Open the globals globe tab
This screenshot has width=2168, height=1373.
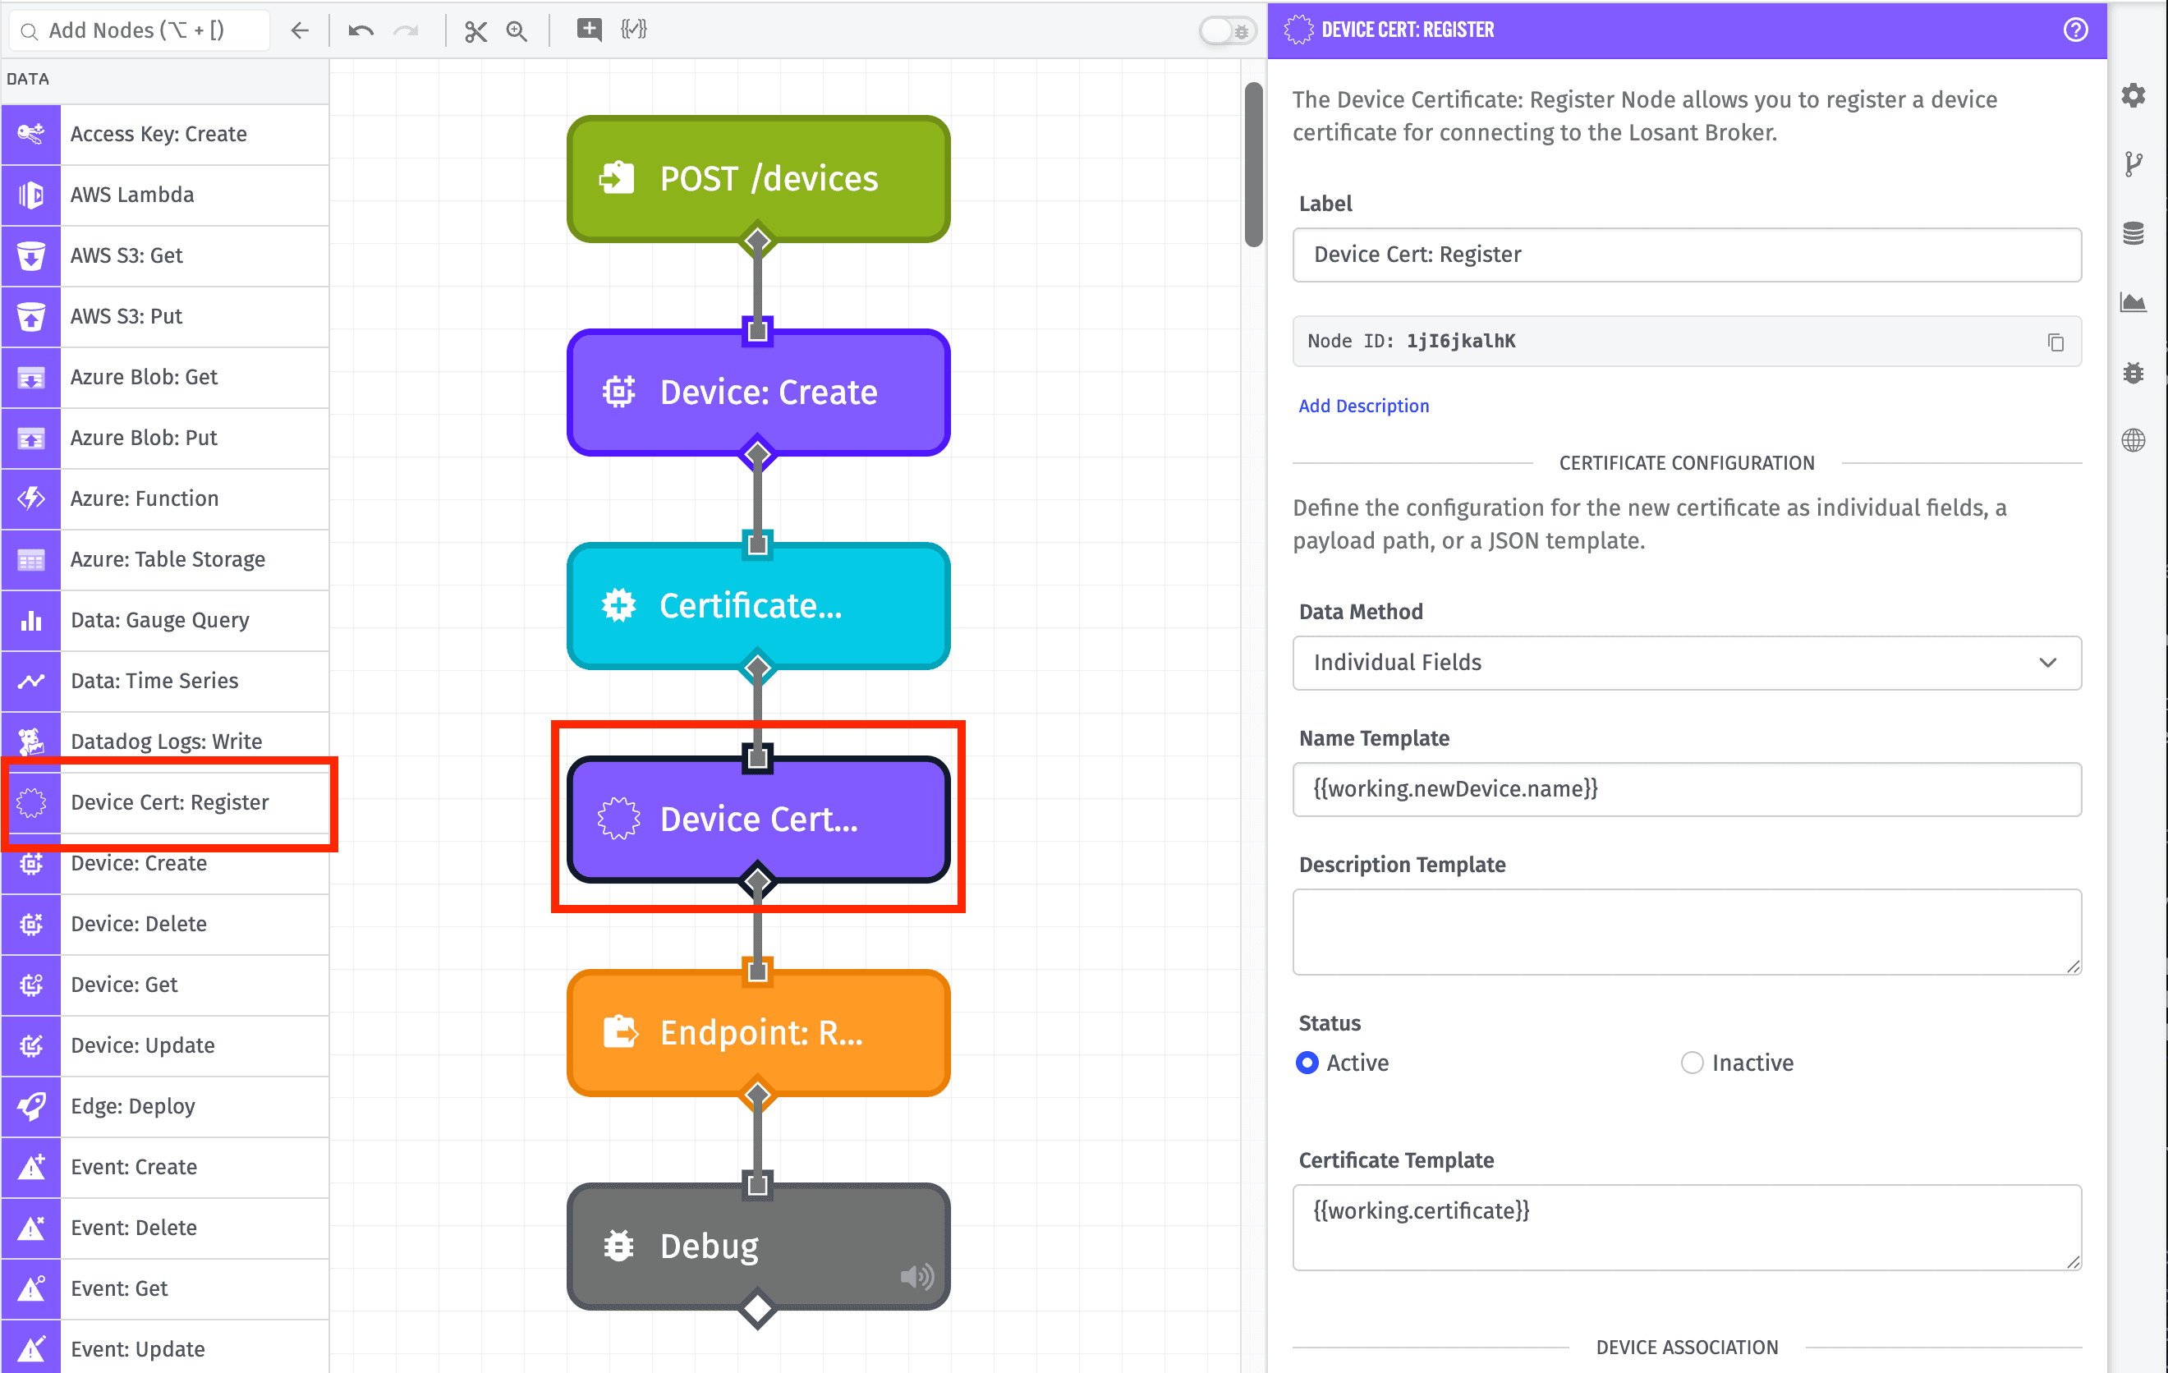pyautogui.click(x=2134, y=440)
